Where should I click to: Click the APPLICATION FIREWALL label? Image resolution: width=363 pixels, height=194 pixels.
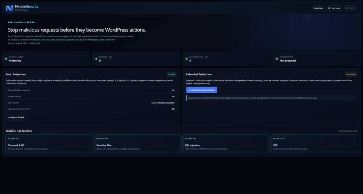22,22
